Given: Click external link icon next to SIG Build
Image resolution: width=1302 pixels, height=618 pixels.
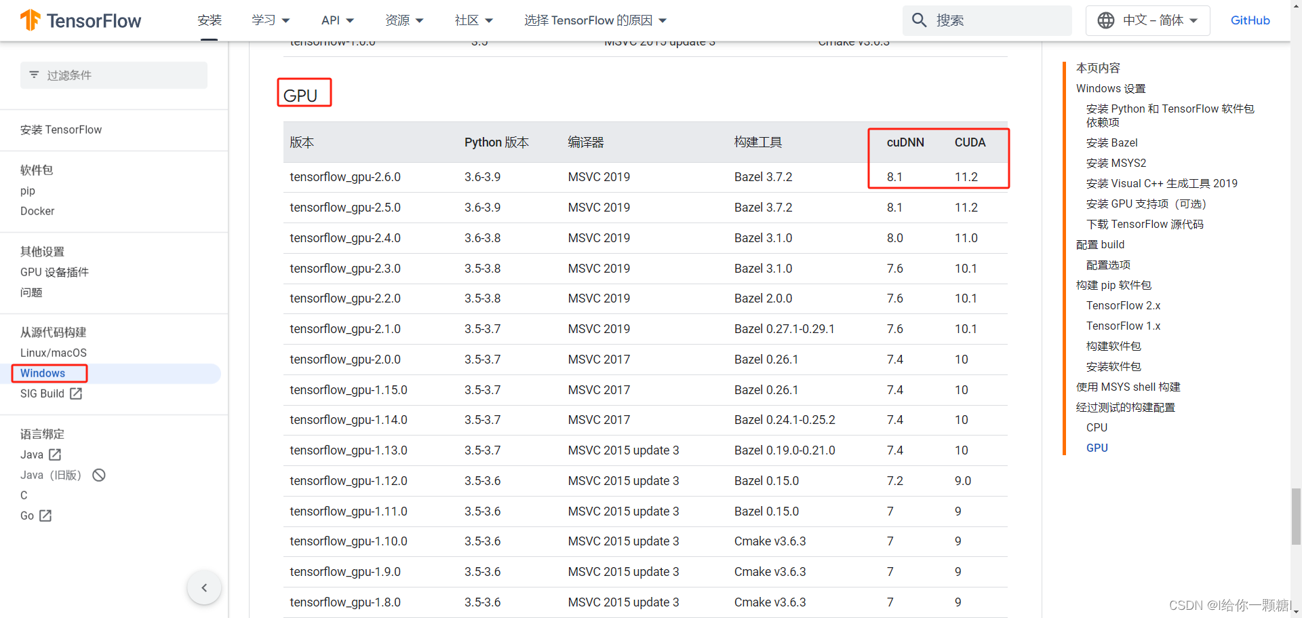Looking at the screenshot, I should point(76,393).
